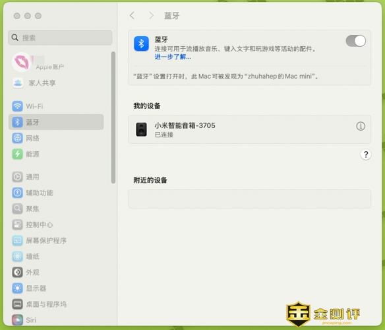The height and width of the screenshot is (330, 385).
Task: Go forward using the right chevron
Action: pyautogui.click(x=151, y=15)
